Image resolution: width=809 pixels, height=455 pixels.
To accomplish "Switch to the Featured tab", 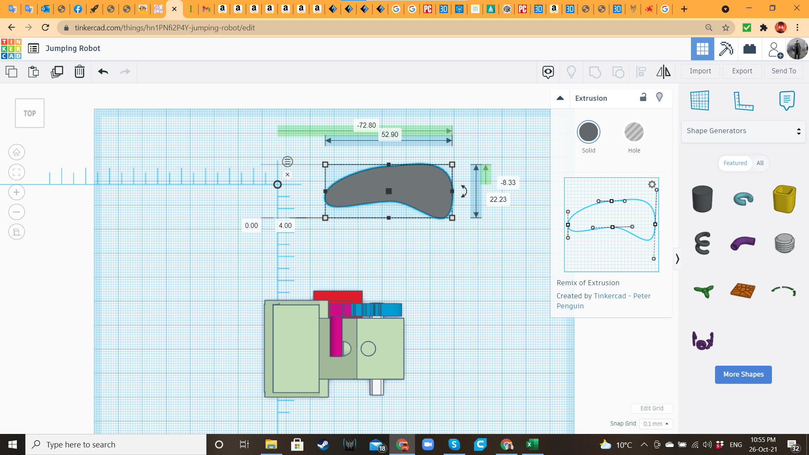I will [x=735, y=163].
